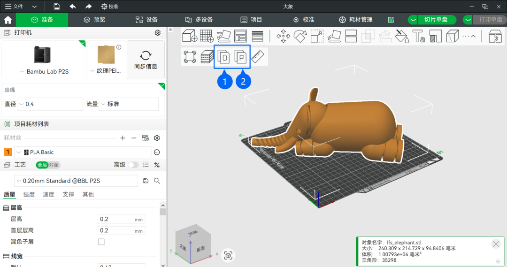Click the Add model cube icon
This screenshot has height=267, width=507.
[190, 36]
